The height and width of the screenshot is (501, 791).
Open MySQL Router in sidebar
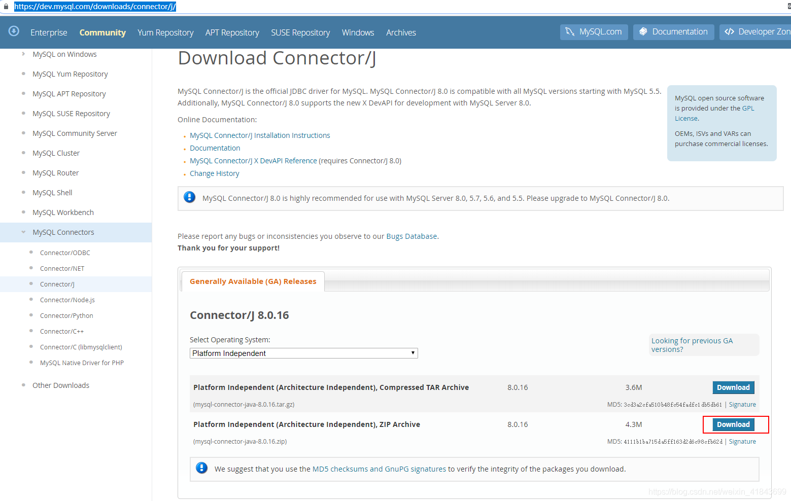[56, 173]
